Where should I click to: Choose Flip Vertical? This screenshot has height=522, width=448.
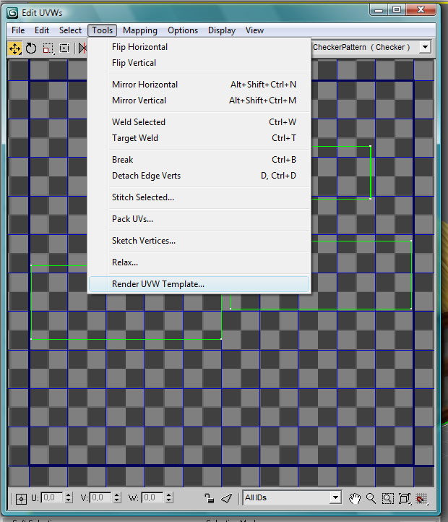coord(199,63)
